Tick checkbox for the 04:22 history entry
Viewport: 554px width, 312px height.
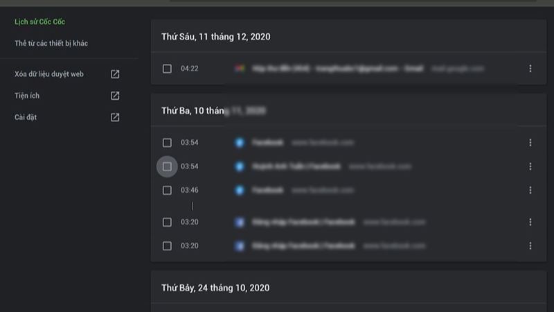167,69
